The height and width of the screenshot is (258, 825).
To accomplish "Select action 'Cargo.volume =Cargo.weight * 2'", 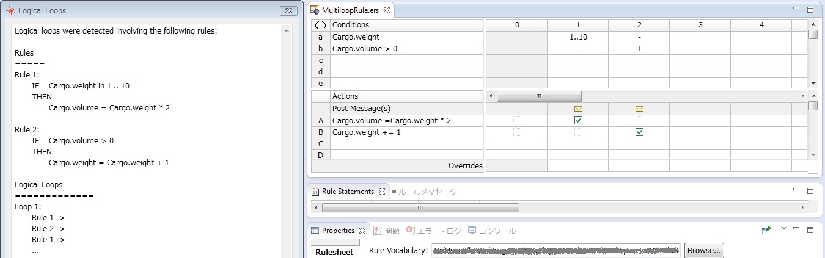I will 407,121.
